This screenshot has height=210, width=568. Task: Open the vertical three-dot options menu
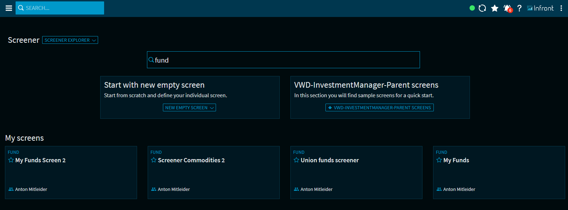point(561,8)
